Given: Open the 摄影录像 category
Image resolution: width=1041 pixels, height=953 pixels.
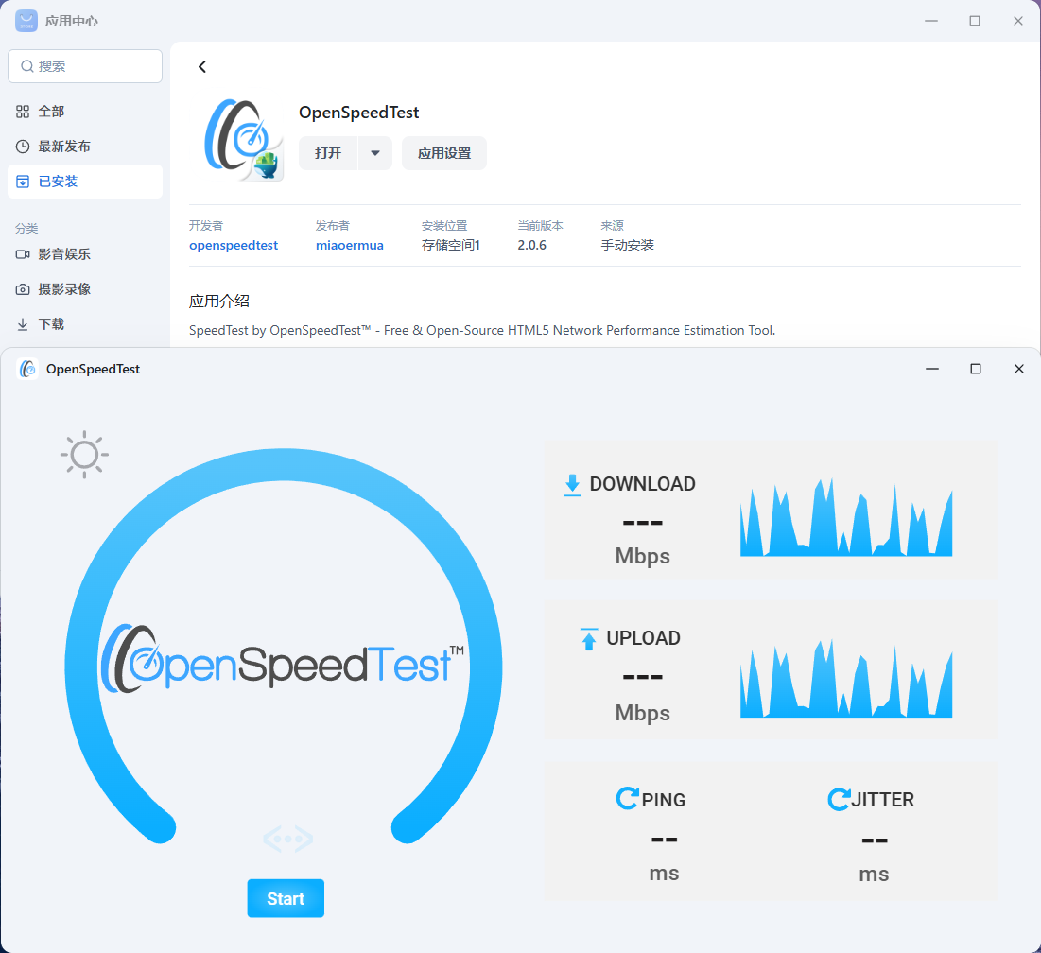Looking at the screenshot, I should pos(85,289).
